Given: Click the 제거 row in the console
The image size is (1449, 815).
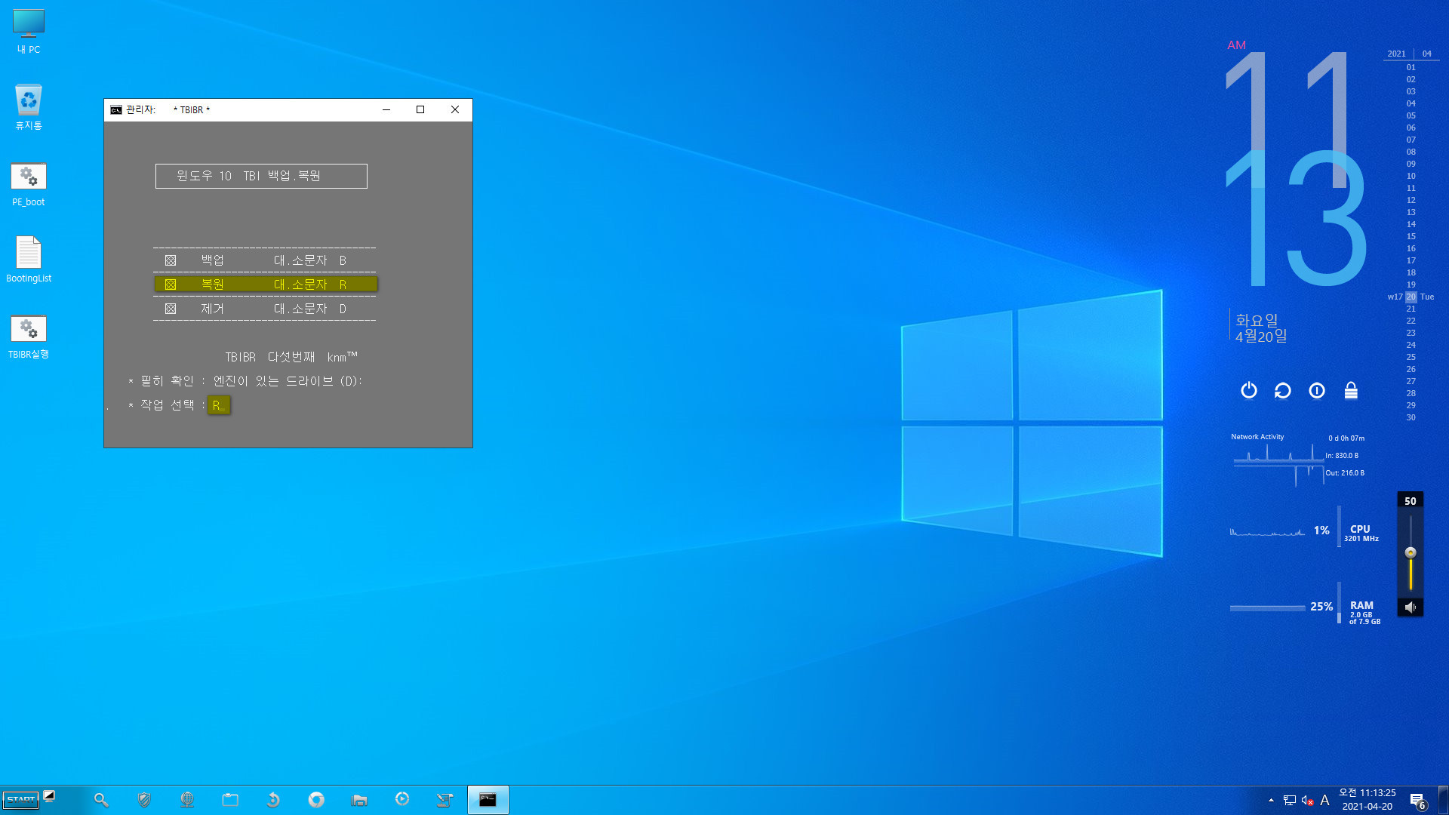Looking at the screenshot, I should coord(265,309).
